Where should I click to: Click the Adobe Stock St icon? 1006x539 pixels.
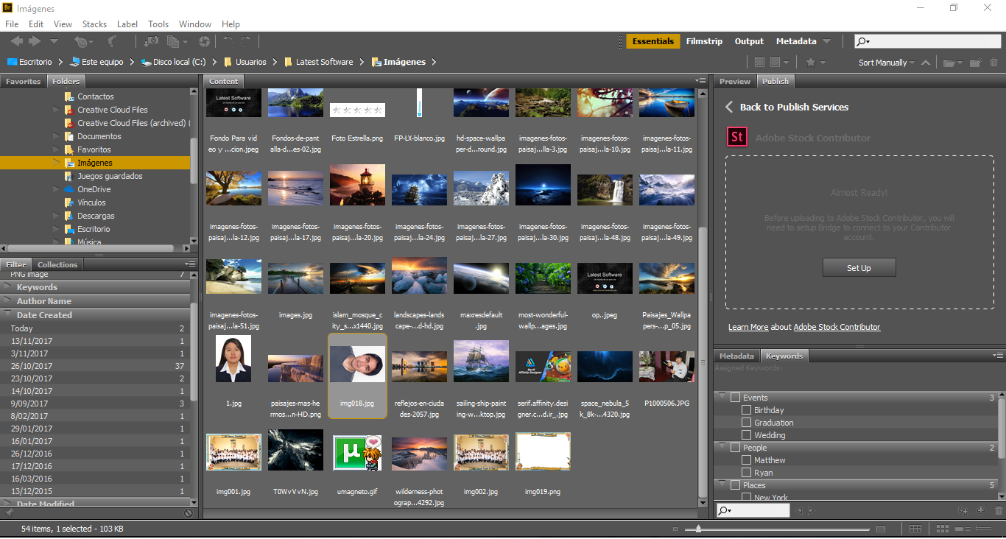pyautogui.click(x=737, y=138)
